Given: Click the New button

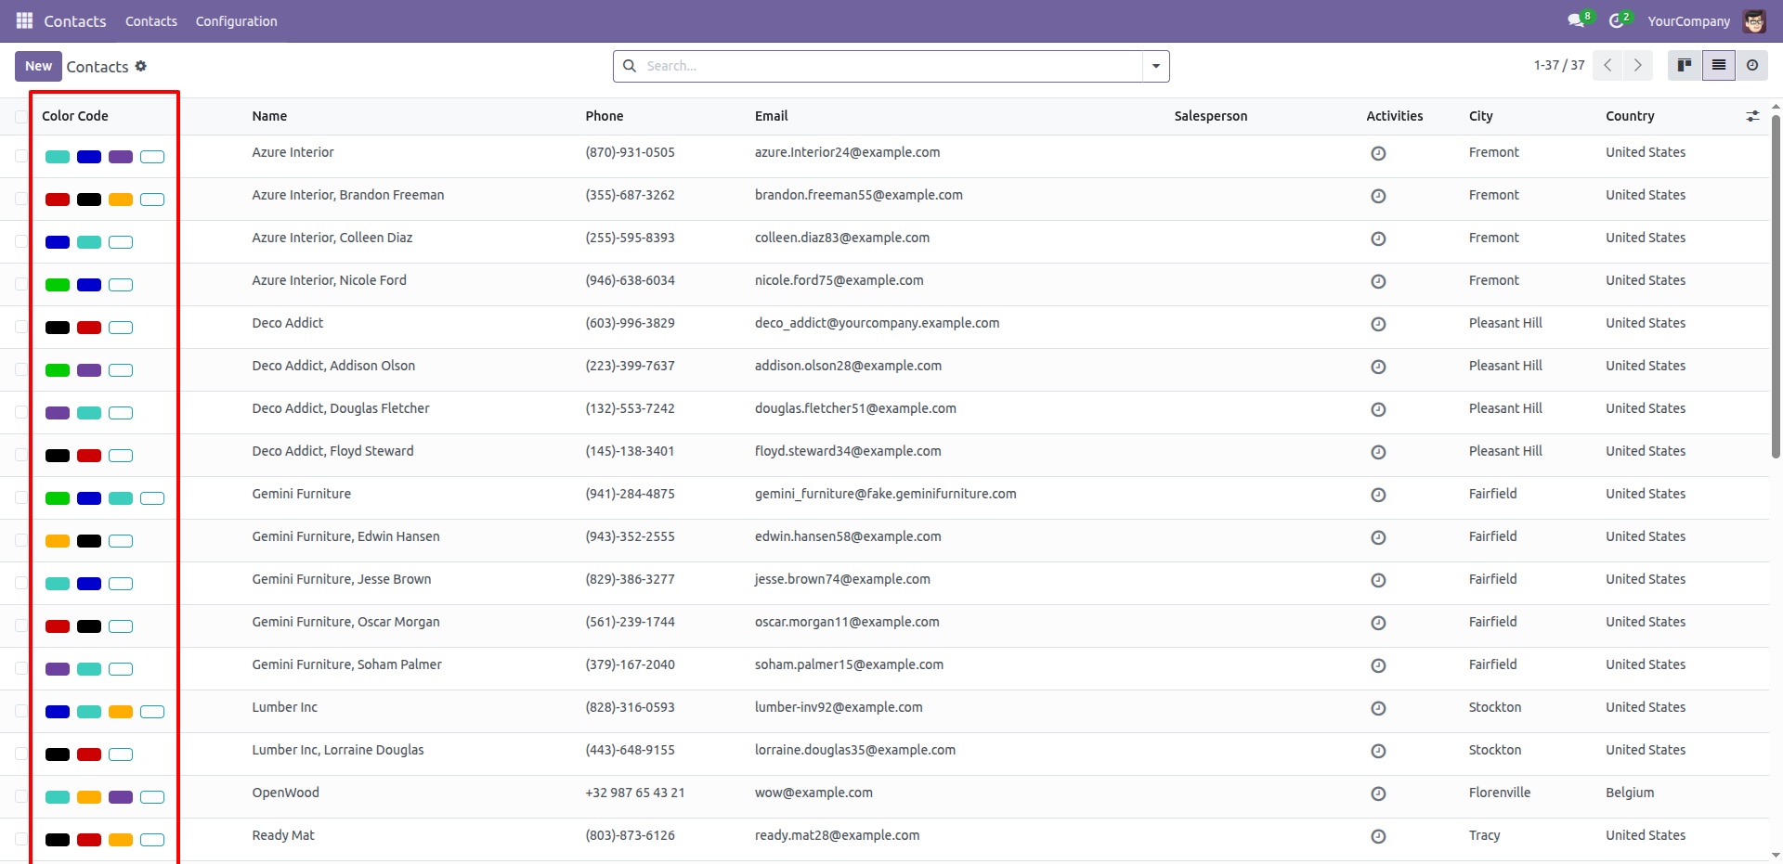Looking at the screenshot, I should 38,66.
